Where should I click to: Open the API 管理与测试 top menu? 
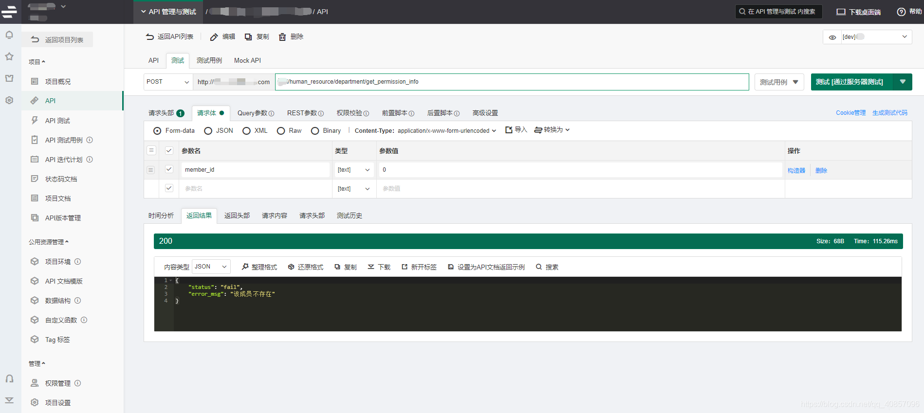(168, 12)
